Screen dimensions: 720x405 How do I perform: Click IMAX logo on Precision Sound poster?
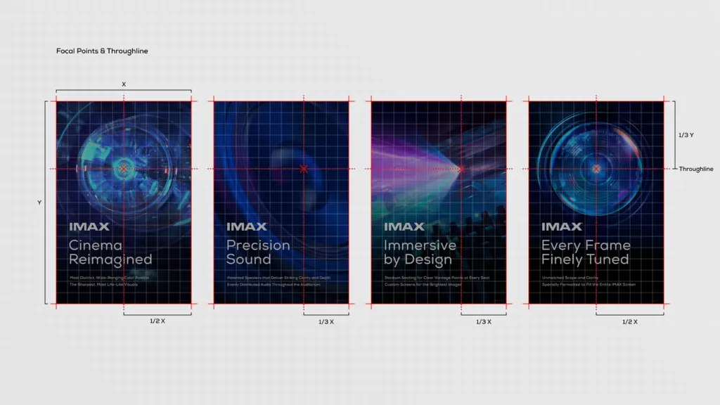[247, 226]
